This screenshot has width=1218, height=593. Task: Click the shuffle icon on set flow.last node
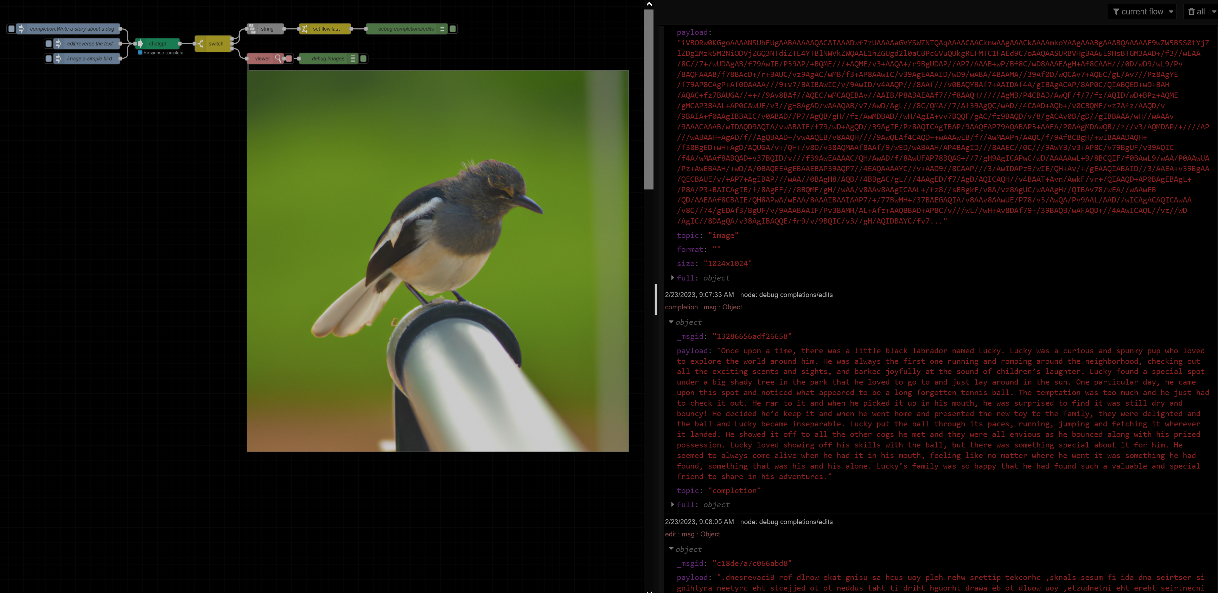coord(305,29)
